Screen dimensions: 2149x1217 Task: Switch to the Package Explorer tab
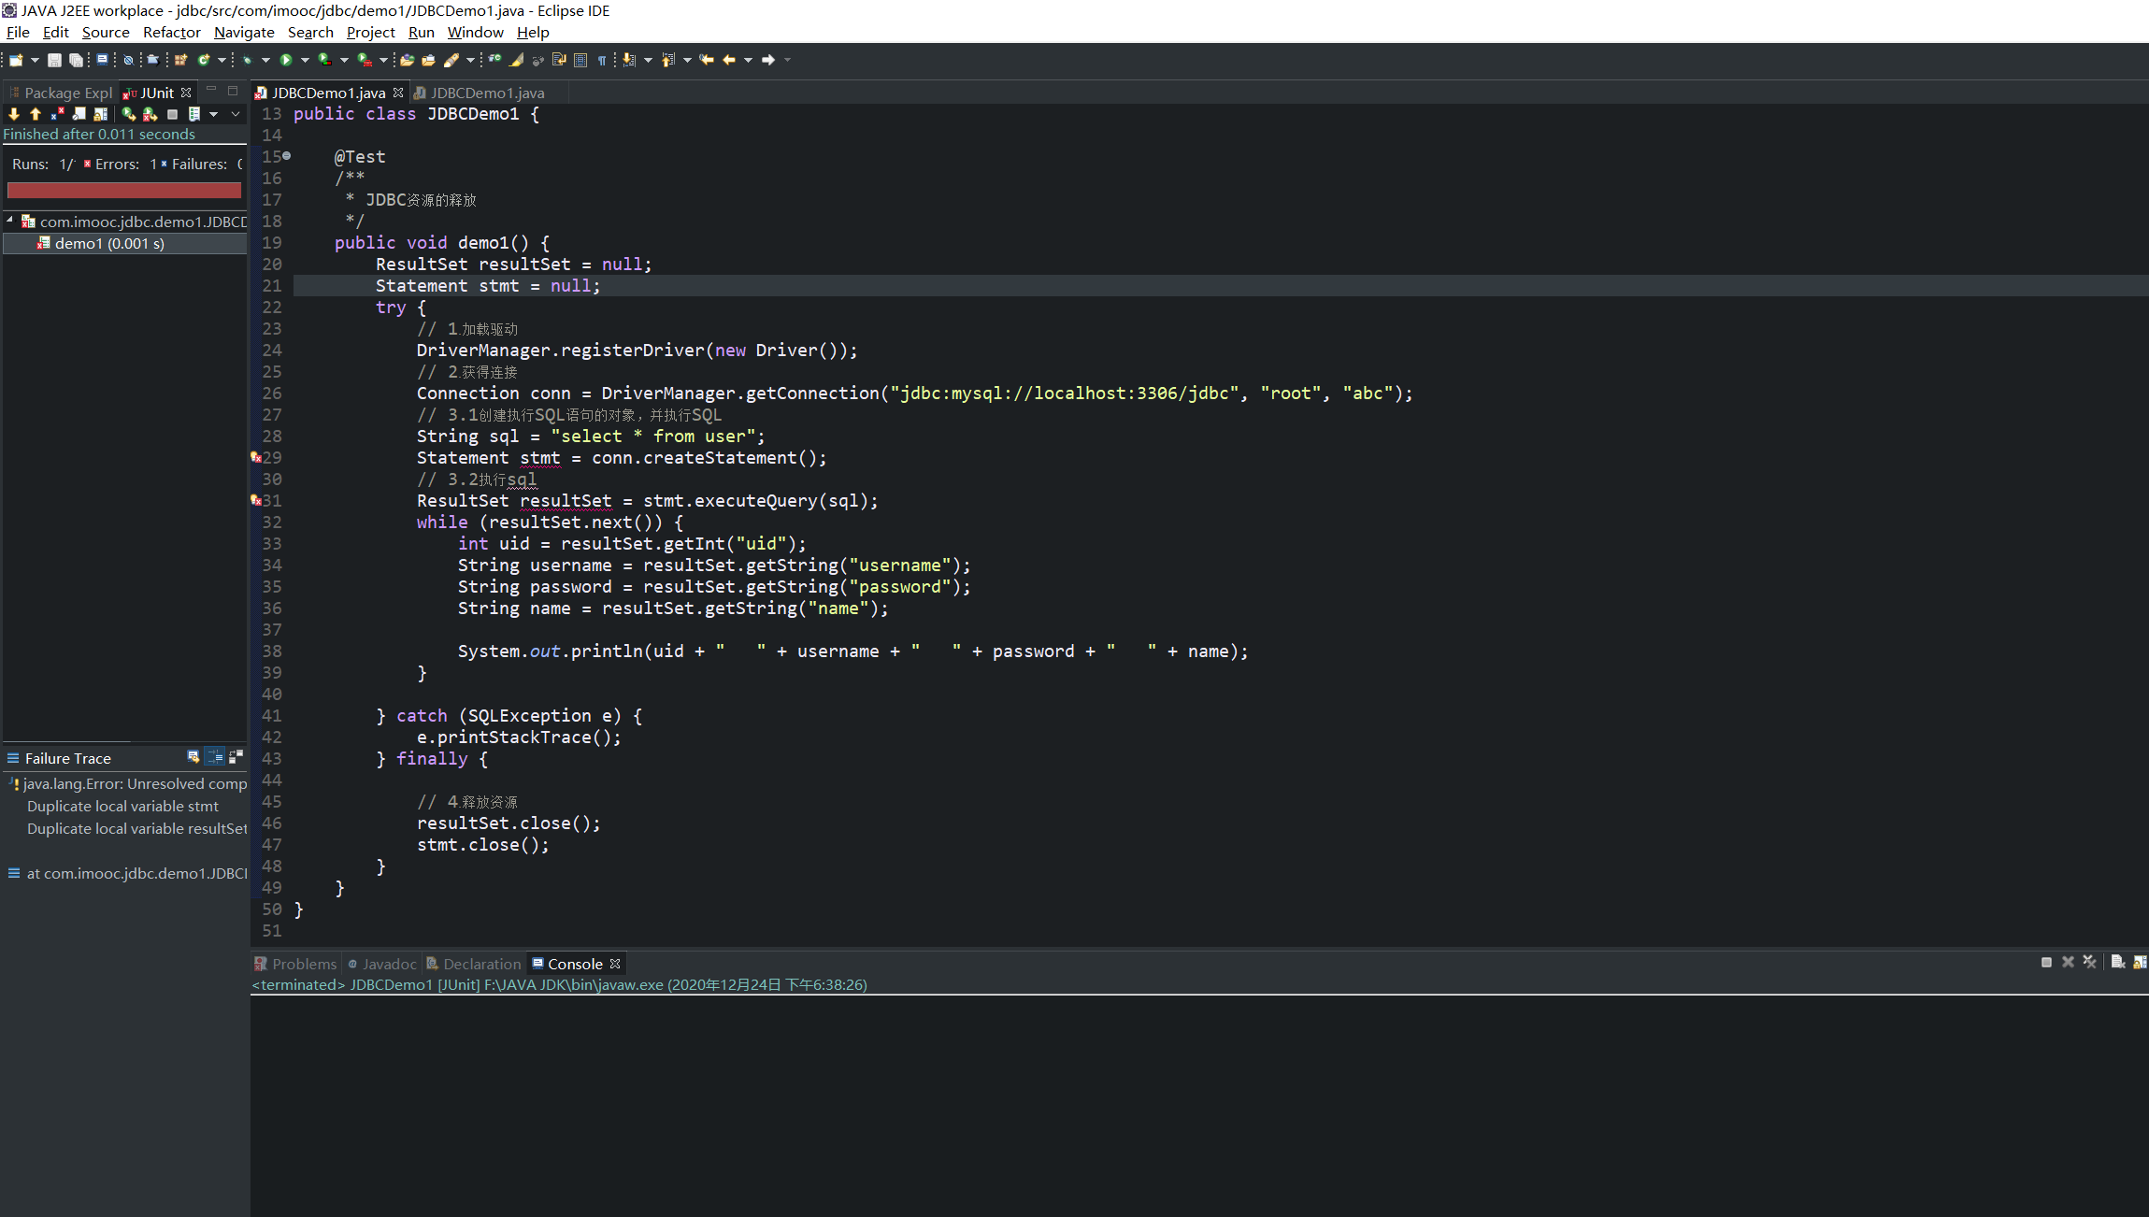coord(62,93)
